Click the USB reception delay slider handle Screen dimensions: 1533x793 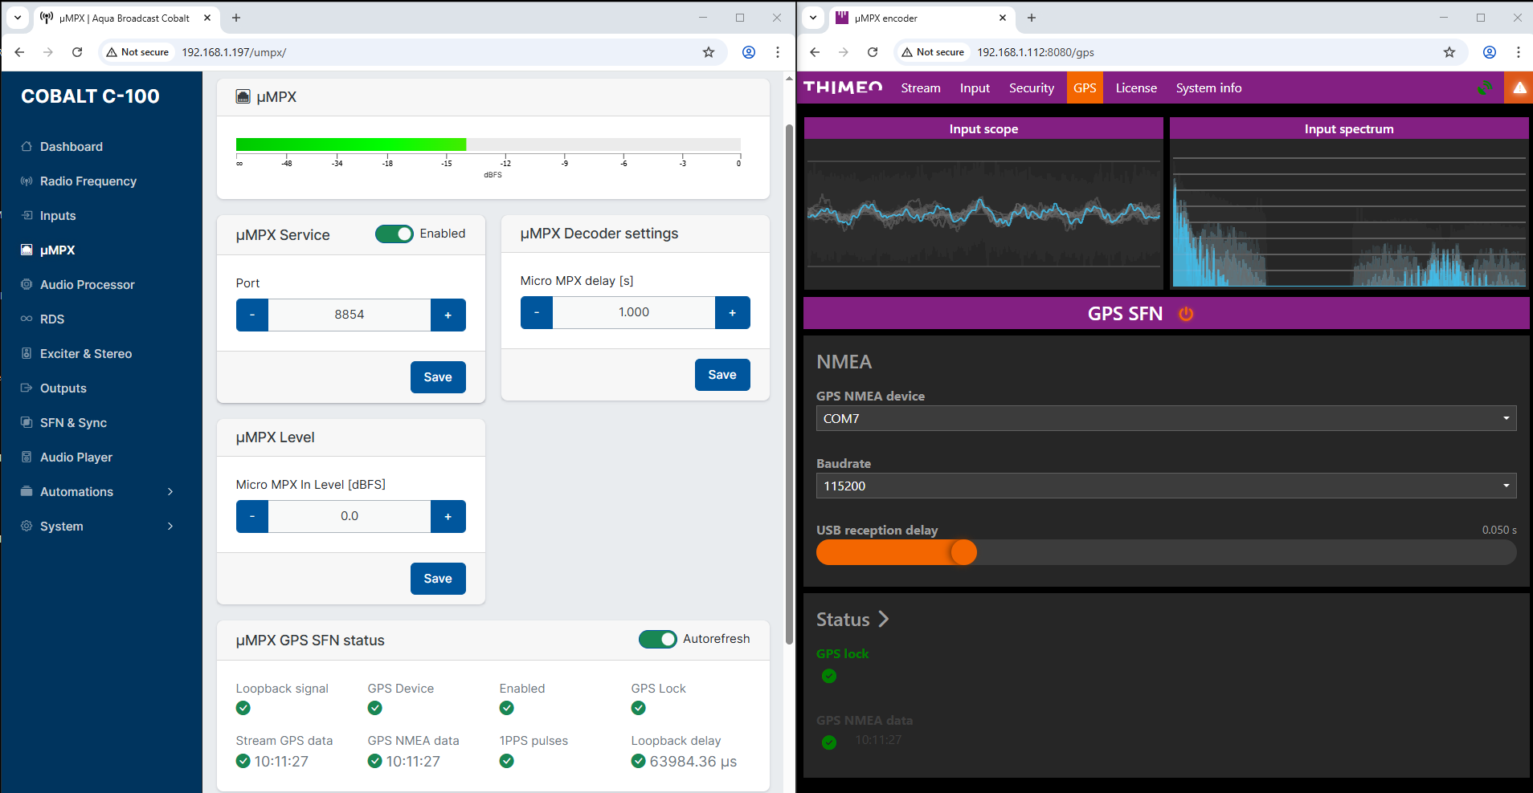point(963,552)
